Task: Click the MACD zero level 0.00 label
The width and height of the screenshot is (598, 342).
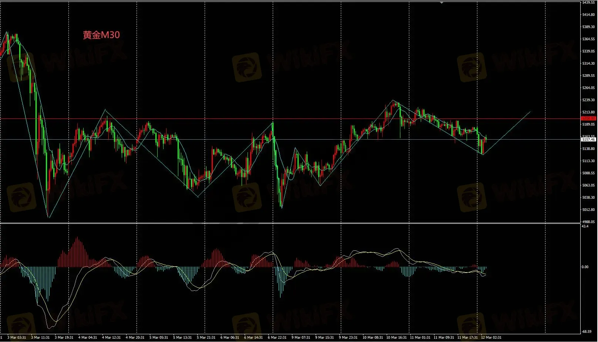Action: [585, 267]
